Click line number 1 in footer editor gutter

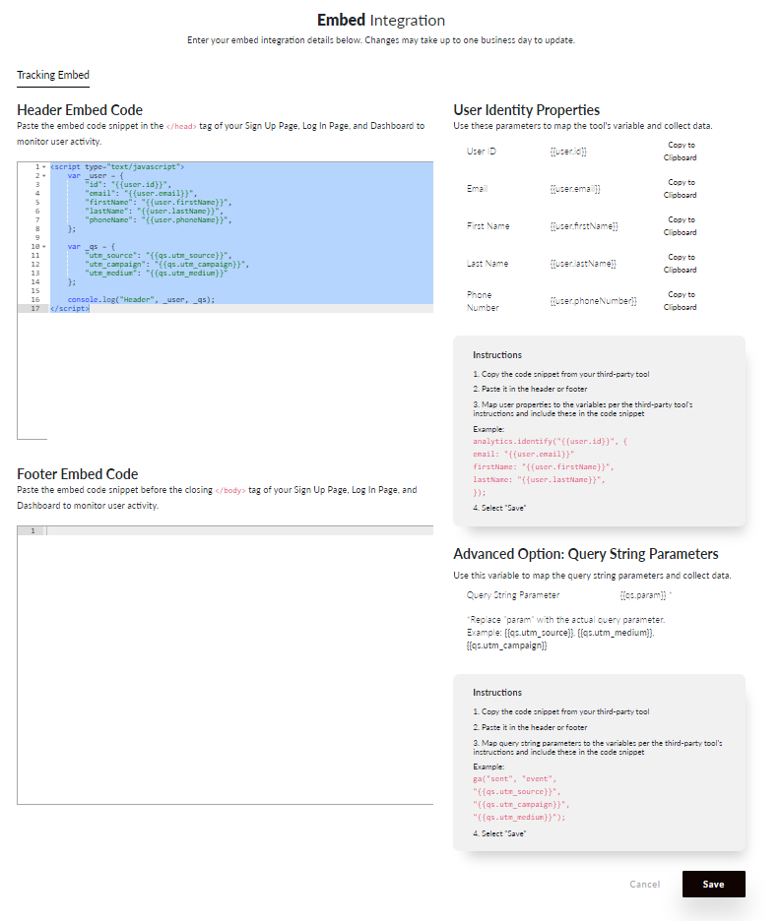pos(33,531)
